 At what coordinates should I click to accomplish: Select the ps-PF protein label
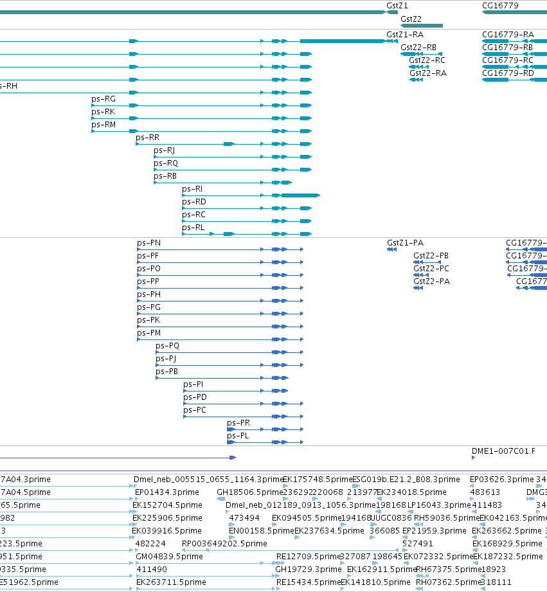tap(148, 256)
